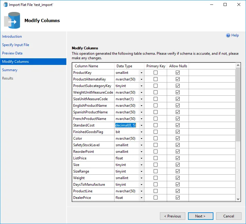
Task: Go to the Summary wizard step
Action: (x=10, y=70)
